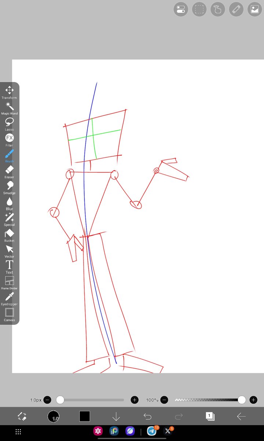Select the Lasso tool
Image resolution: width=264 pixels, height=441 pixels.
9,124
